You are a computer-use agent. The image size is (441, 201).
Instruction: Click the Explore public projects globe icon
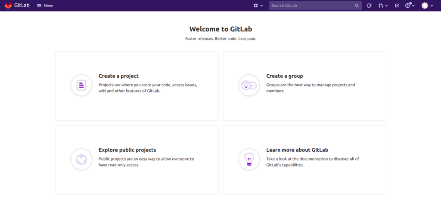point(81,159)
